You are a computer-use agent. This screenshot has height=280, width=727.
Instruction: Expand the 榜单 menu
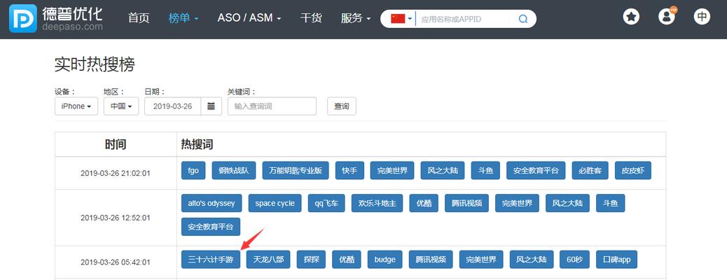point(184,18)
